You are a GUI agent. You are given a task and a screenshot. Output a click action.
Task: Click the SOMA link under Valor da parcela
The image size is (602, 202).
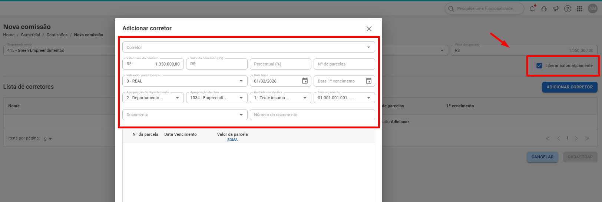click(232, 140)
